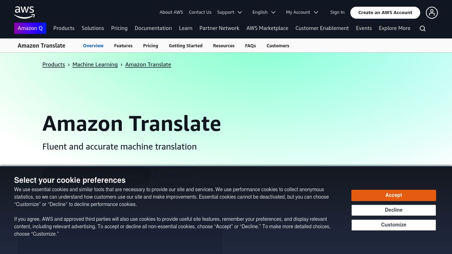The image size is (452, 254).
Task: Click Amazon Translate product title
Action: (41, 46)
